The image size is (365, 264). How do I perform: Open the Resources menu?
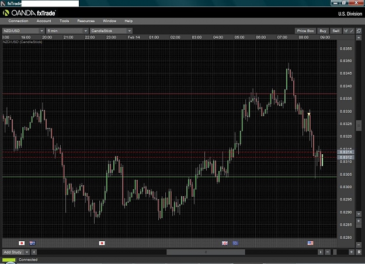point(86,21)
